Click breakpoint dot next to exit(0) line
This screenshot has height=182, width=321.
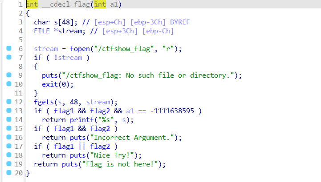[9, 84]
